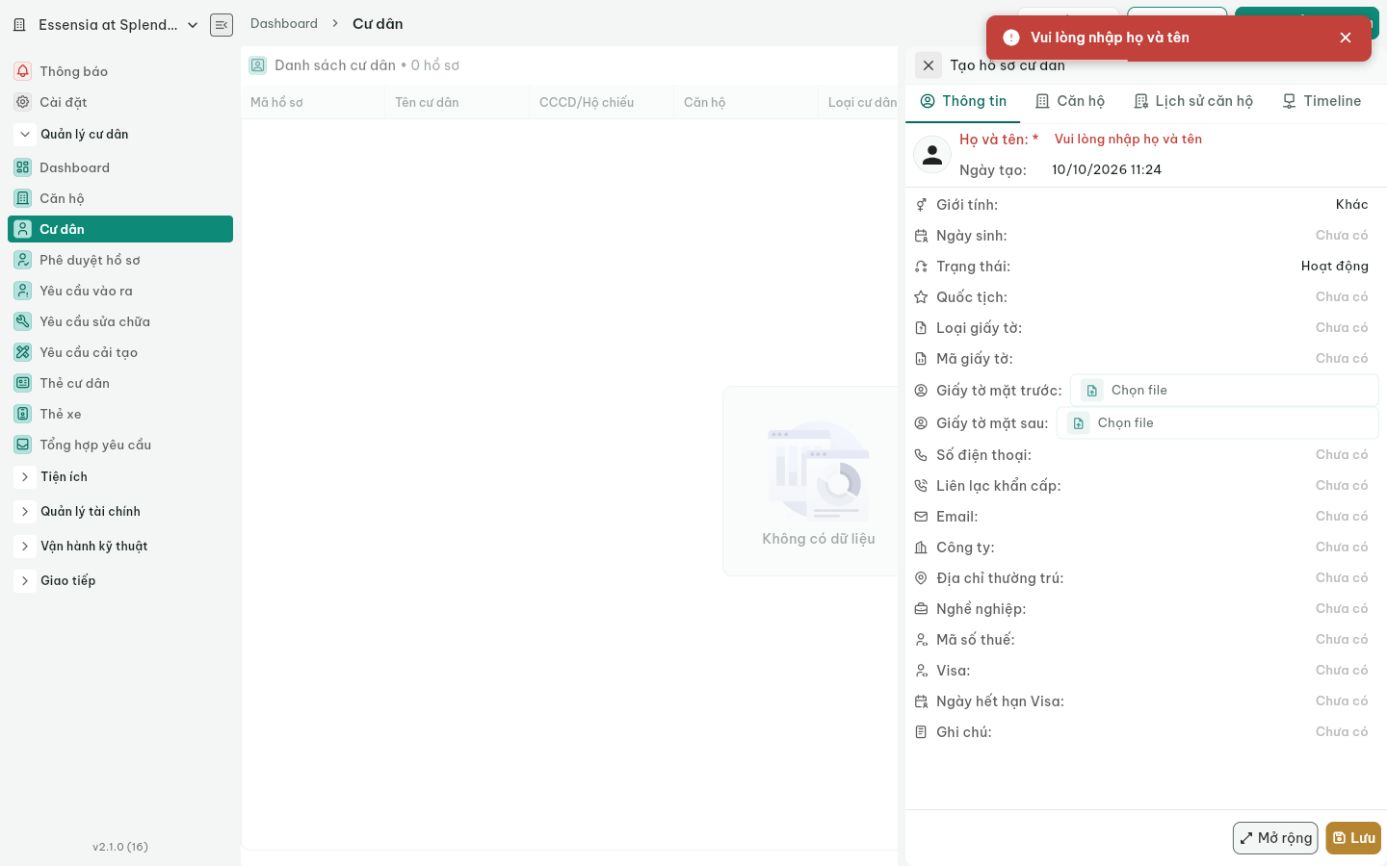Edit the Số điện thoại value
The image size is (1387, 866).
coord(1342,454)
